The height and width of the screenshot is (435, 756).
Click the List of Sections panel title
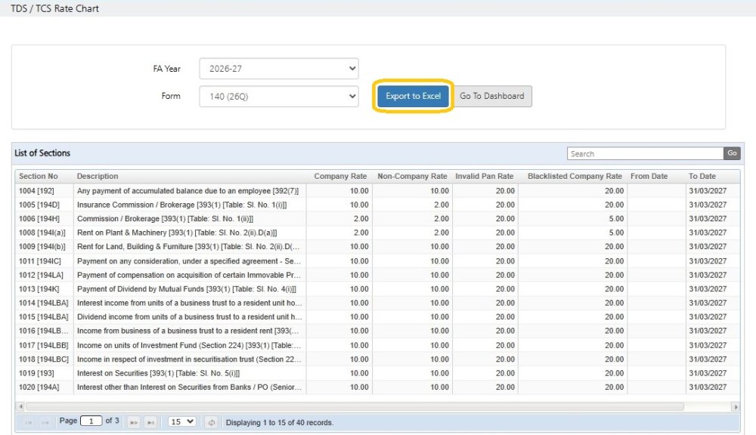pos(42,153)
